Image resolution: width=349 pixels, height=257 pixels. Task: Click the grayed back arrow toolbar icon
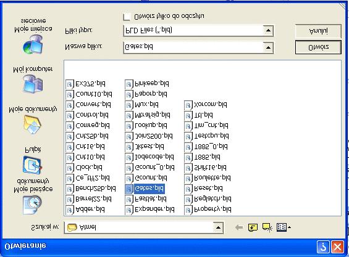pos(239,227)
